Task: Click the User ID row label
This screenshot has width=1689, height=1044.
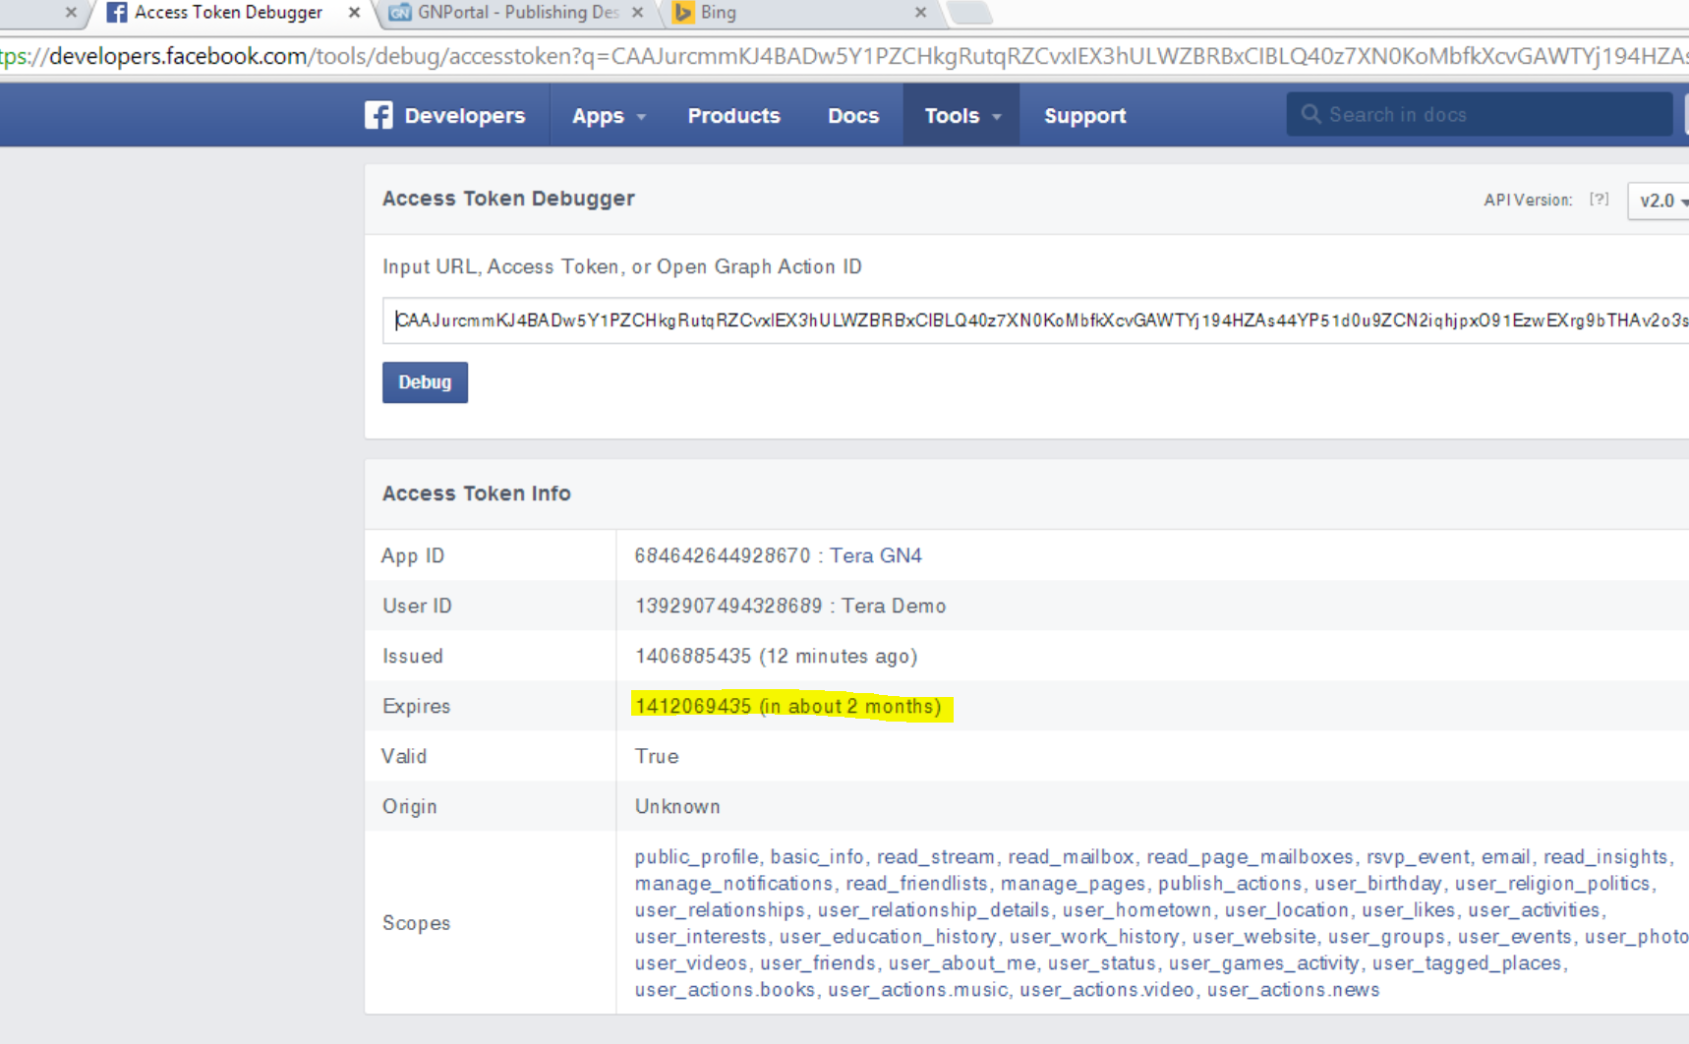Action: [x=417, y=606]
